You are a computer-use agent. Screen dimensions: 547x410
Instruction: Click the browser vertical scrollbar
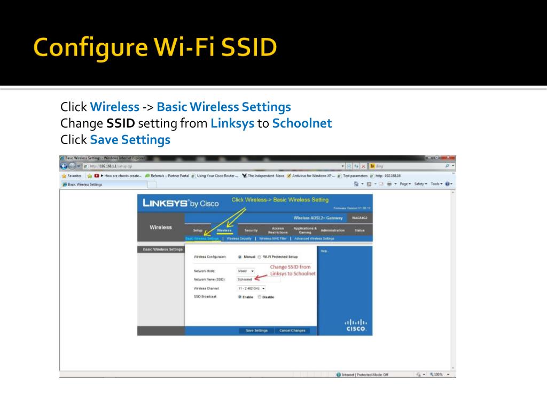click(453, 280)
